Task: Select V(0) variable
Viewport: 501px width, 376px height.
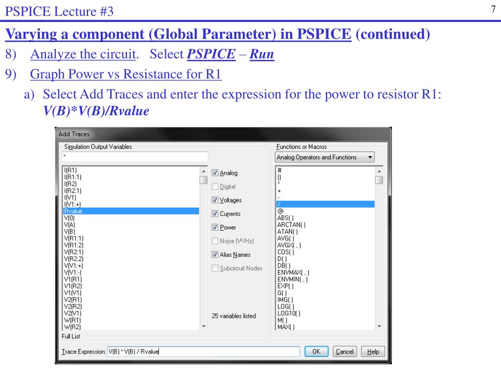Action: pyautogui.click(x=69, y=218)
